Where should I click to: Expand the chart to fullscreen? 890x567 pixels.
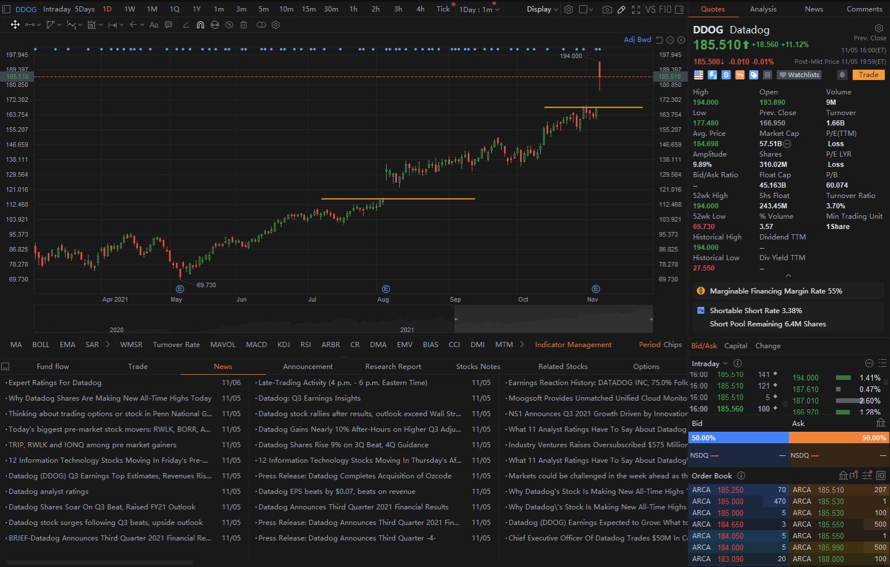click(636, 9)
